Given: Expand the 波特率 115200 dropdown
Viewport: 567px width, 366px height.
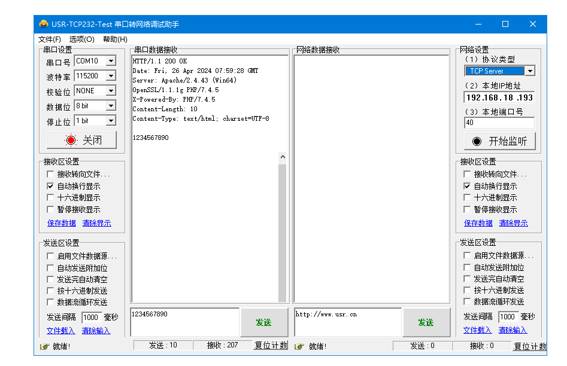Looking at the screenshot, I should pos(110,76).
